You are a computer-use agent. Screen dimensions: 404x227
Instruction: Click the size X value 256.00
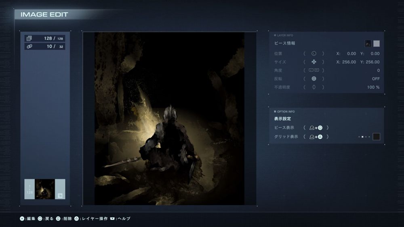(349, 62)
